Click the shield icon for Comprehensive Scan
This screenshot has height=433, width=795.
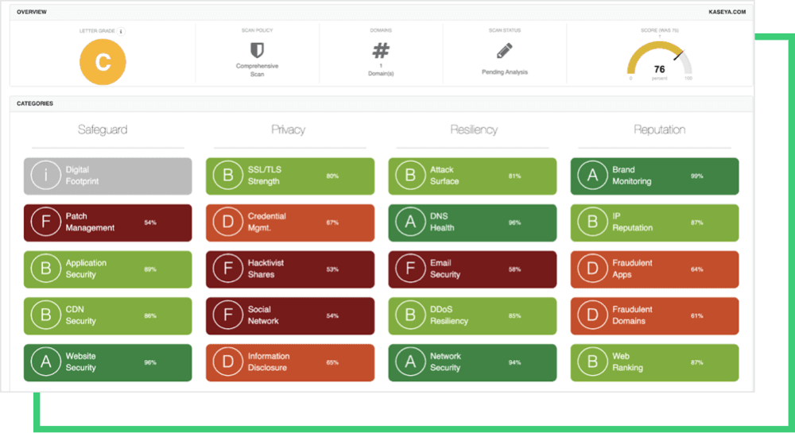pyautogui.click(x=257, y=50)
